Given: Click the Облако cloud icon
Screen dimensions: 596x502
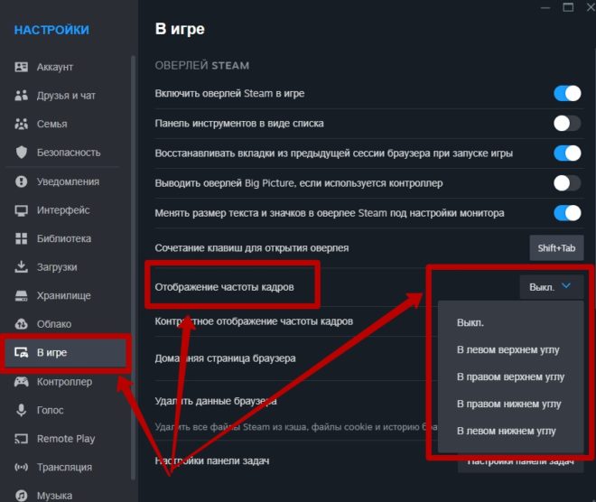Looking at the screenshot, I should pos(22,324).
